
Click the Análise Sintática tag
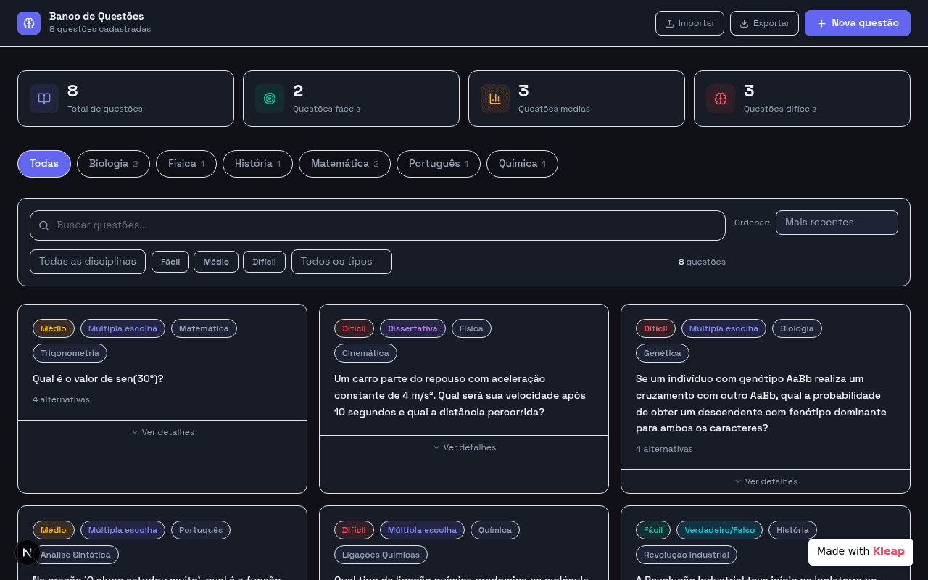76,555
